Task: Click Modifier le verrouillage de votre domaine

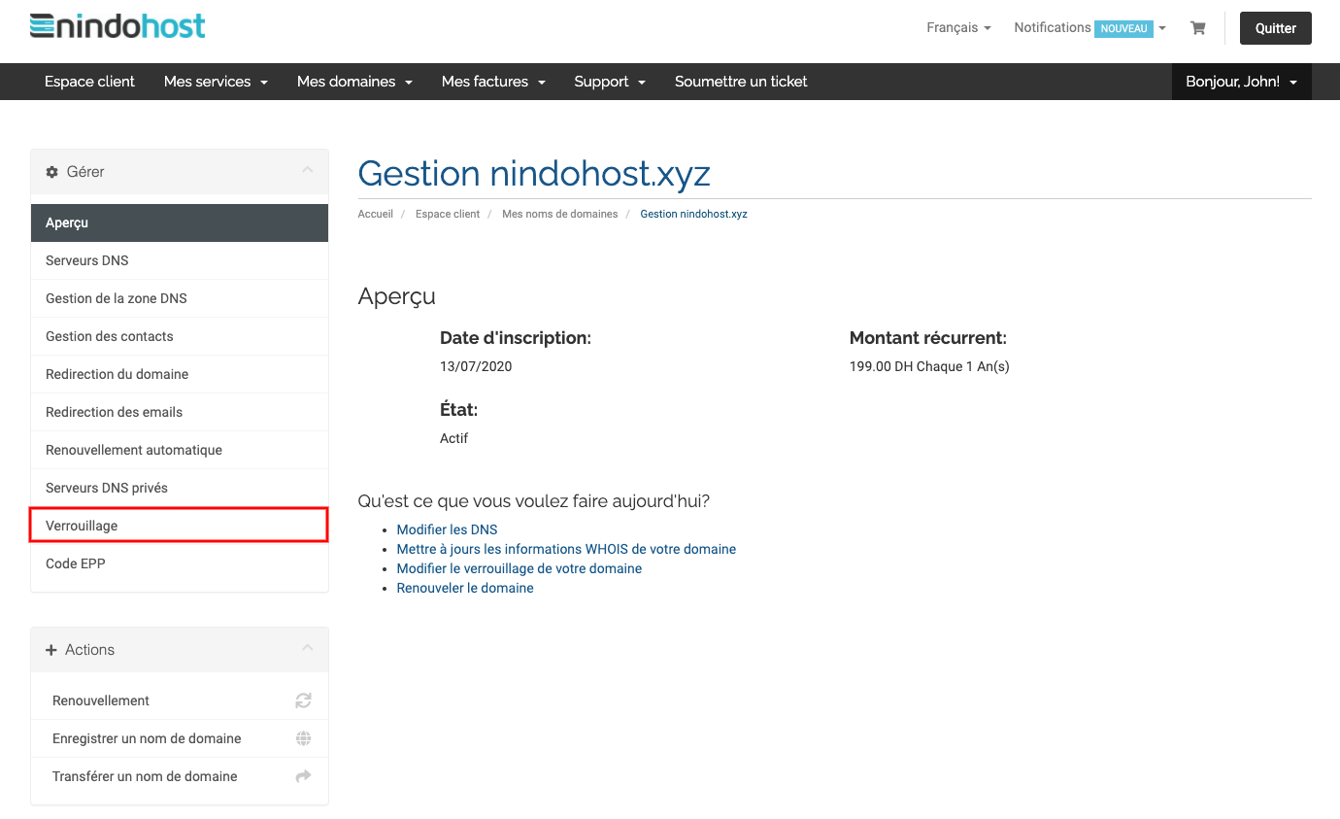Action: (x=519, y=568)
